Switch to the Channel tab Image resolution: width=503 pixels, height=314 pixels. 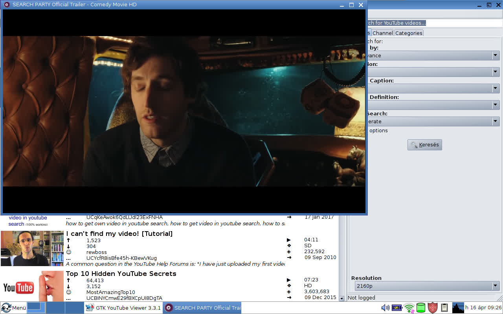click(x=382, y=33)
